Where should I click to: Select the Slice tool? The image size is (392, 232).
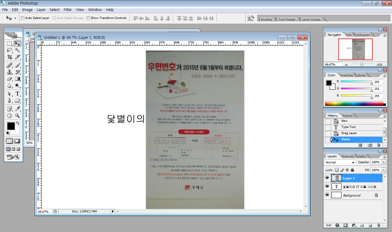[x=17, y=57]
